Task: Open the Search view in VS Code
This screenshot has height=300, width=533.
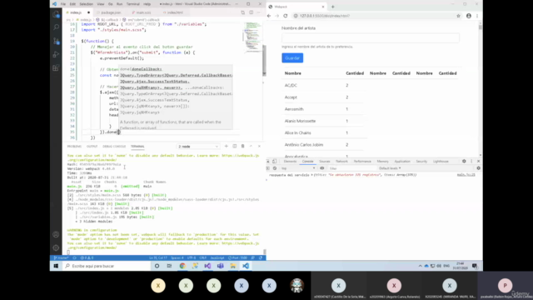Action: (x=56, y=27)
